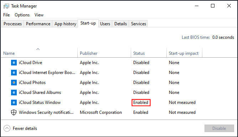
Task: Open the Options menu
Action: click(x=22, y=15)
